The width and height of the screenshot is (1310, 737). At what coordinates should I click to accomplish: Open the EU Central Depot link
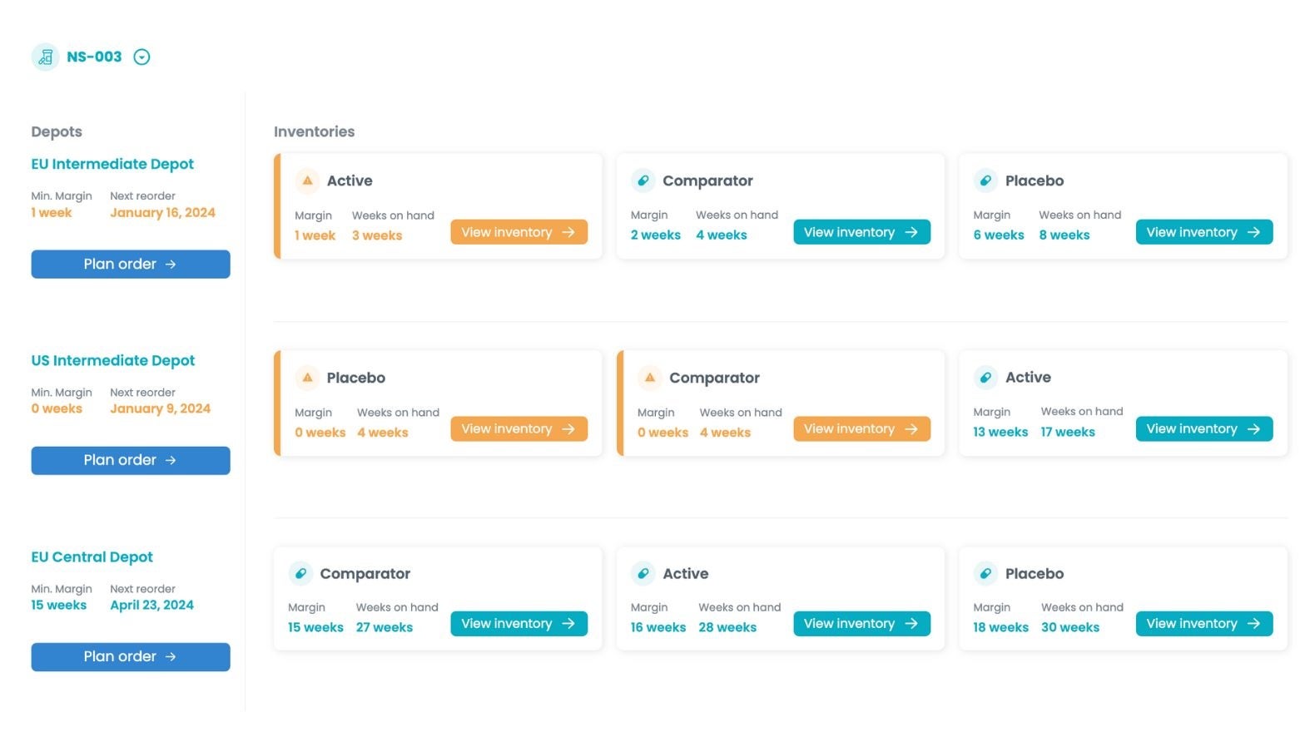coord(92,557)
